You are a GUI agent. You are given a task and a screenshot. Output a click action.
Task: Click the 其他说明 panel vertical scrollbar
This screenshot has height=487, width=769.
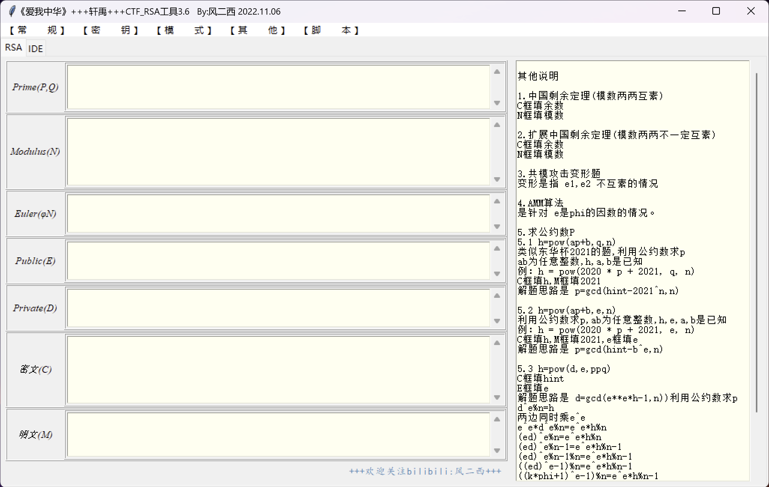756,243
